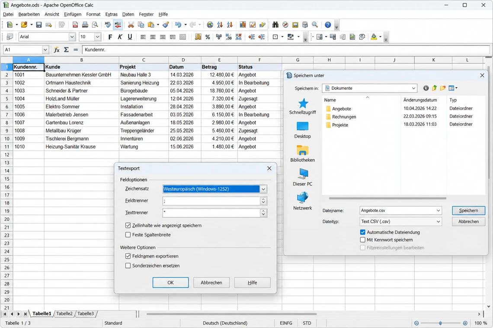
Task: Click the zoom slider handle in status bar
Action: (441, 323)
